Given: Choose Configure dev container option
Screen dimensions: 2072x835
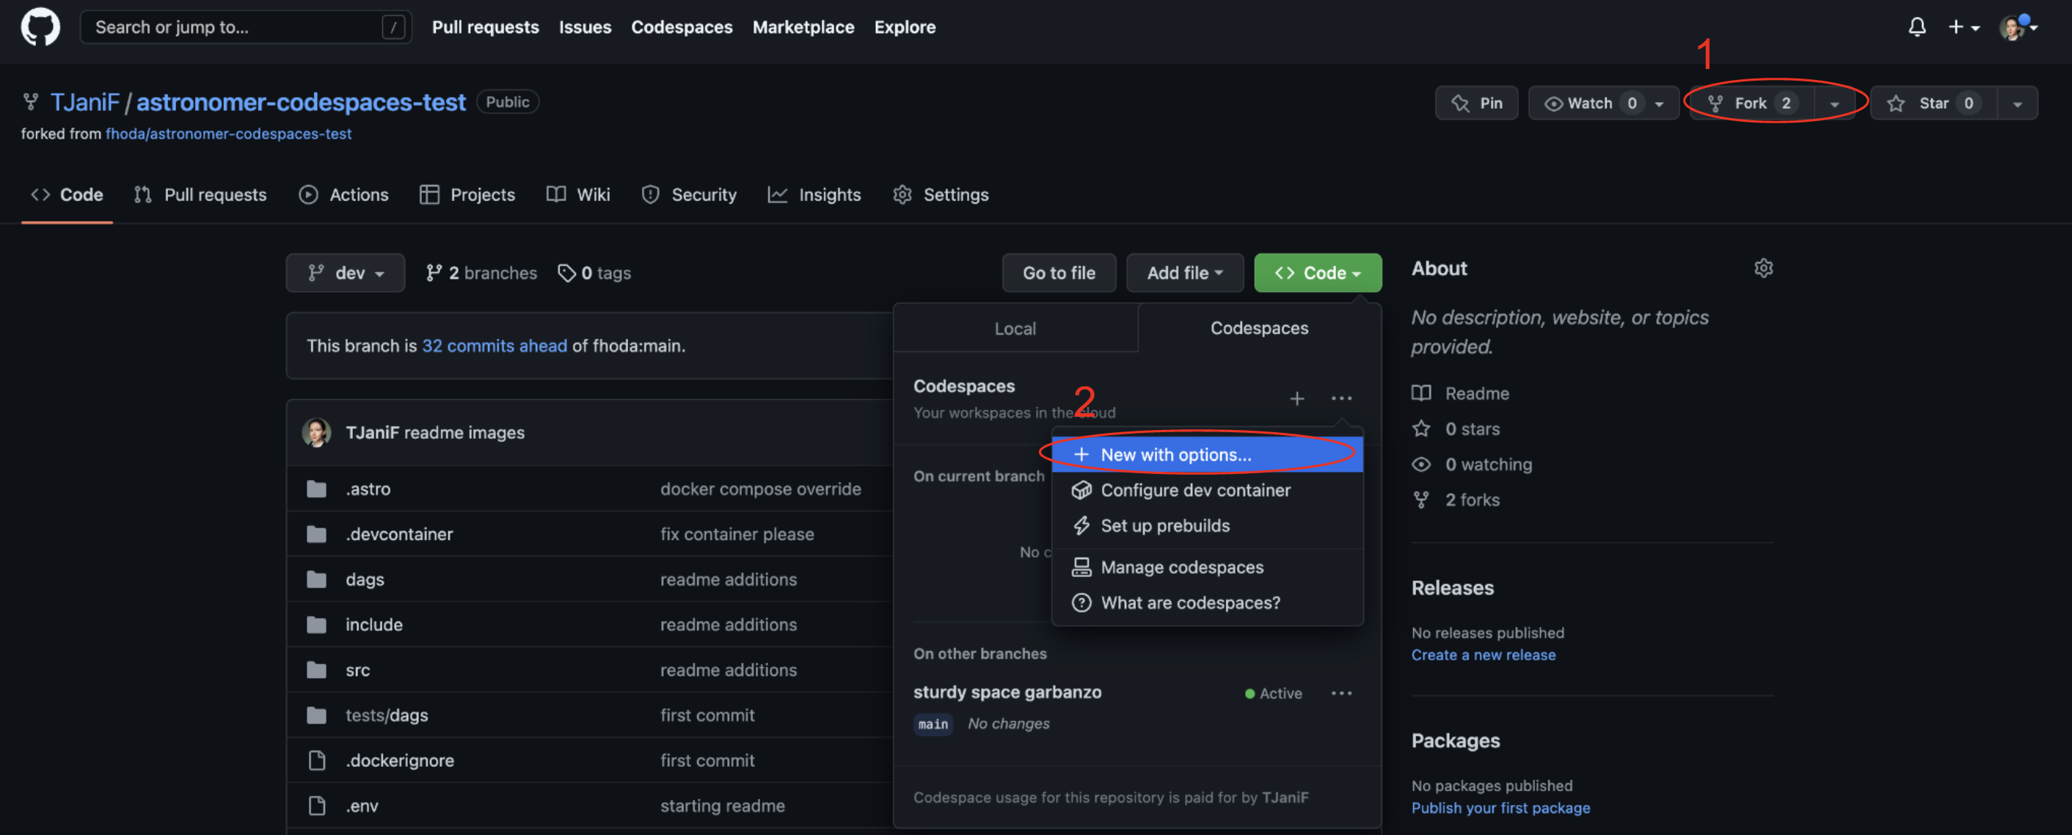Looking at the screenshot, I should (x=1194, y=490).
